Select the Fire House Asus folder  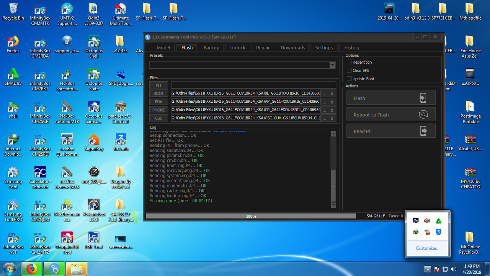[470, 47]
